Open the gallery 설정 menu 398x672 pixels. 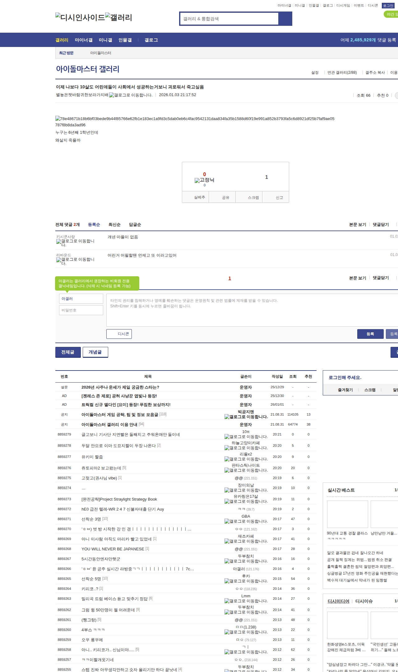[x=315, y=72]
